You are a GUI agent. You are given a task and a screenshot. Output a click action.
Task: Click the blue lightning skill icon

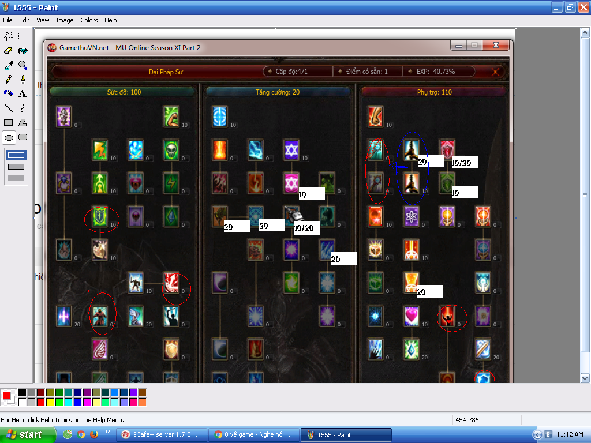256,150
